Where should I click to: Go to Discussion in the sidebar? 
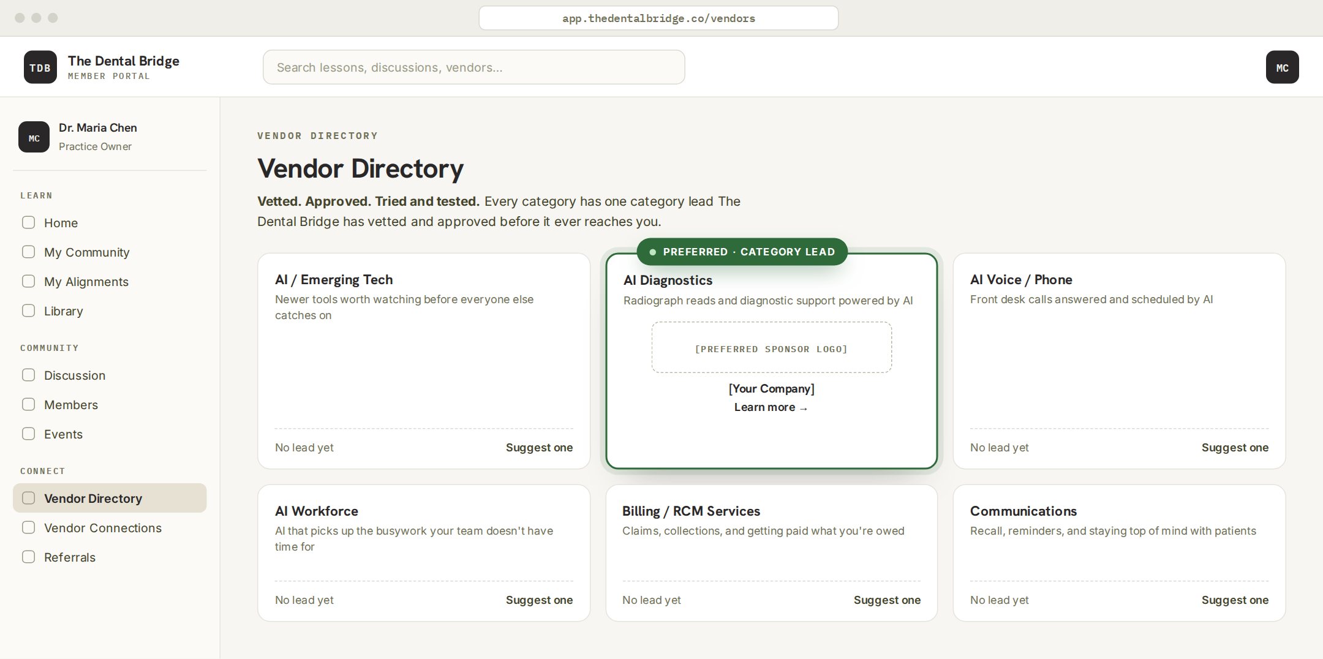(110, 375)
